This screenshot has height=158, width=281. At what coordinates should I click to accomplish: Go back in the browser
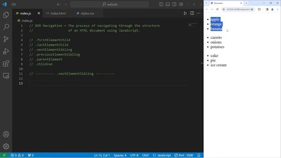(207, 9)
